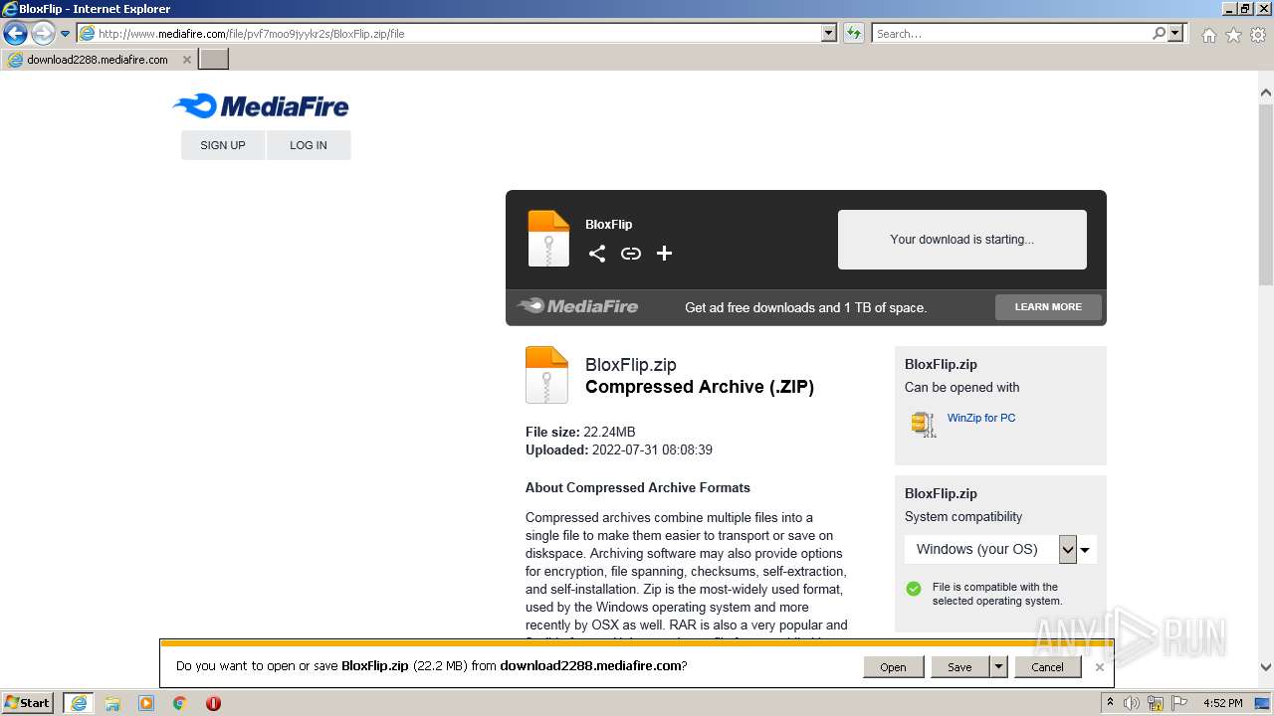1274x716 pixels.
Task: Click the LEARN MORE button
Action: point(1048,307)
